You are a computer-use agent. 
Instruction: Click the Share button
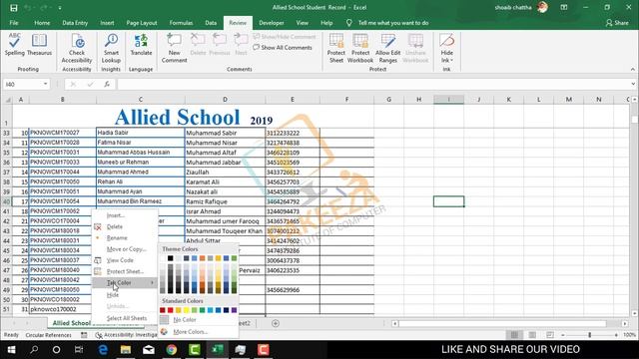click(617, 23)
